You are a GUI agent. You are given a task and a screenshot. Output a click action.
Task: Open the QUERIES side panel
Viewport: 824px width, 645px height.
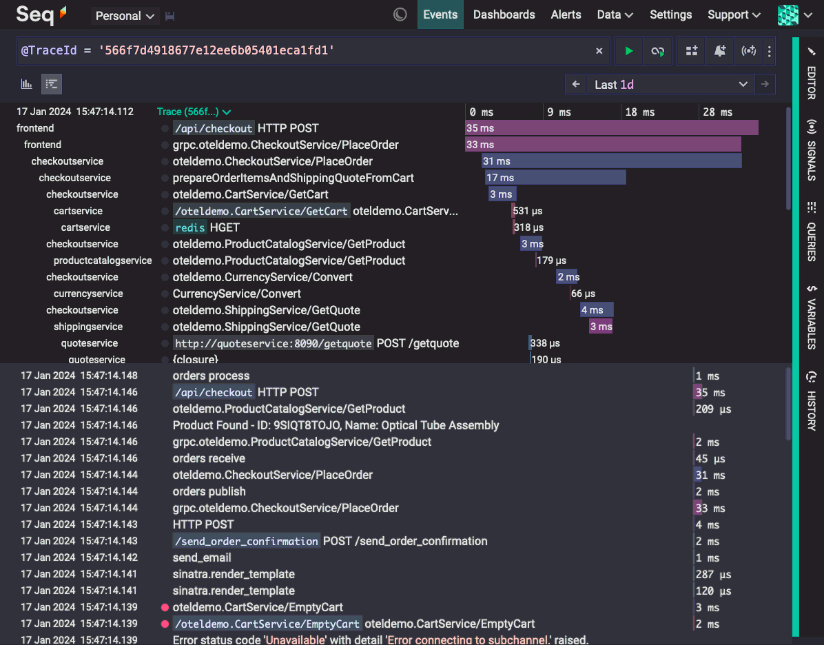812,232
